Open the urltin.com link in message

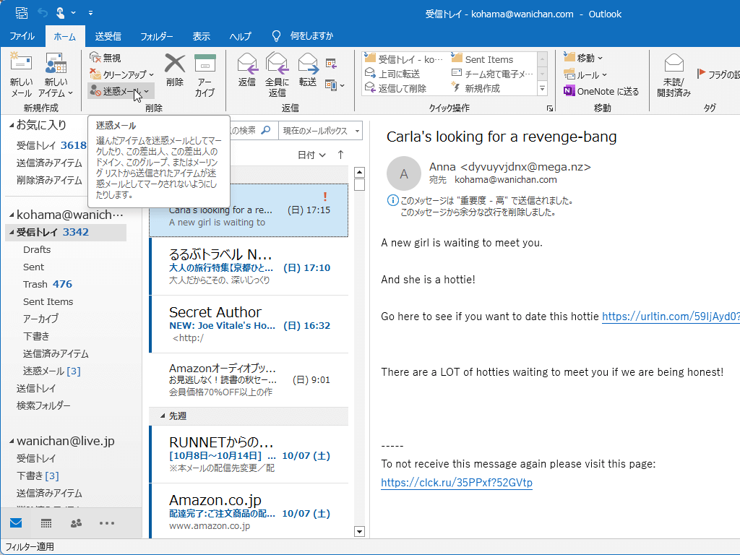point(671,317)
